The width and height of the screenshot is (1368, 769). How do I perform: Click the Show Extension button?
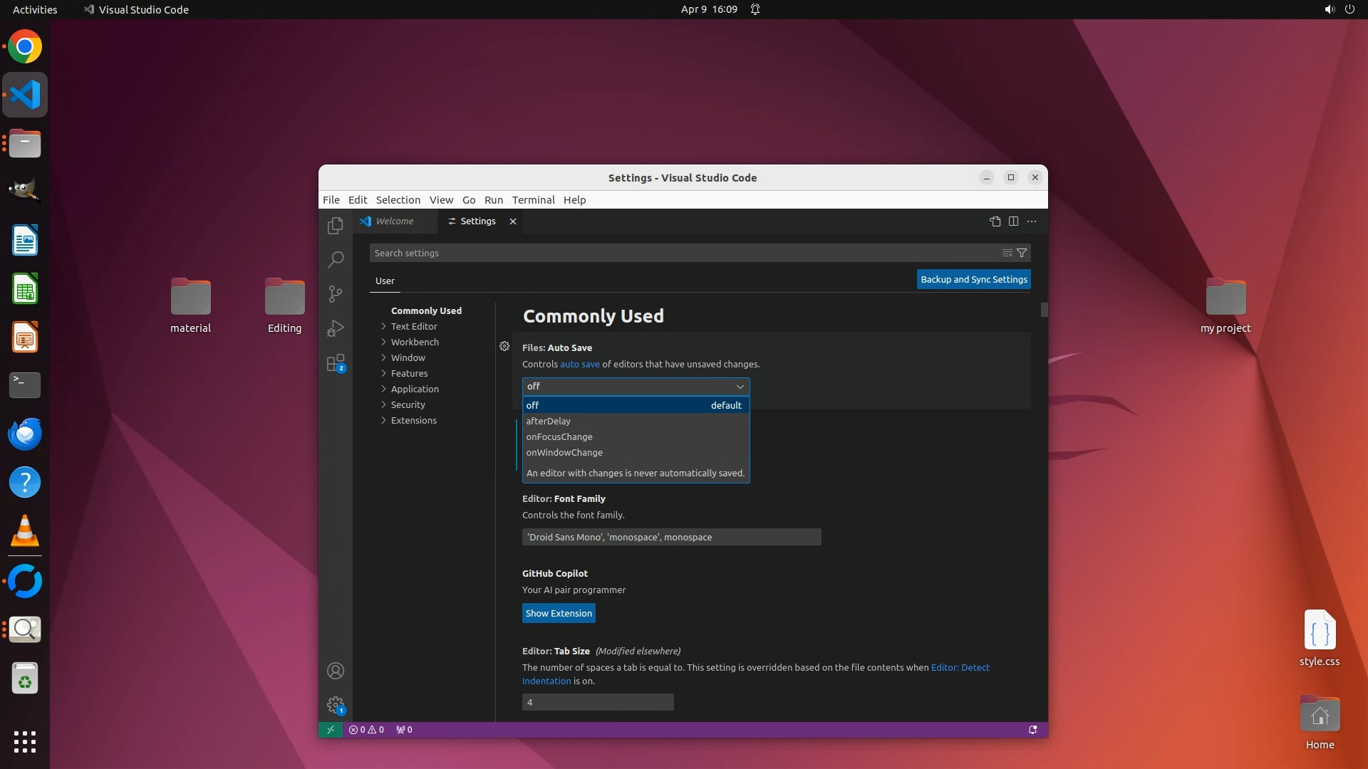point(559,613)
